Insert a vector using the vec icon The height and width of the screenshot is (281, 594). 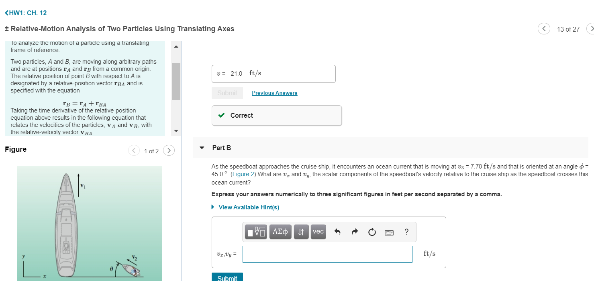click(x=318, y=231)
